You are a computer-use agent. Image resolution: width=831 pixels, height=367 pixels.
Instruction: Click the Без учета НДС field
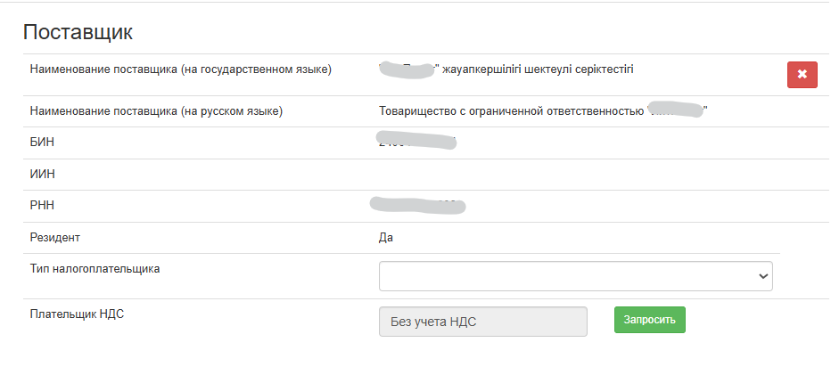tap(482, 322)
